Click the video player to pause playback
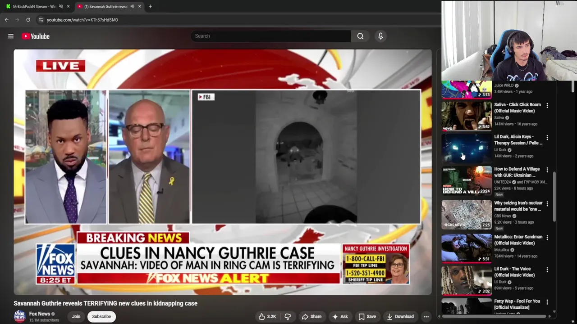 pyautogui.click(x=223, y=172)
